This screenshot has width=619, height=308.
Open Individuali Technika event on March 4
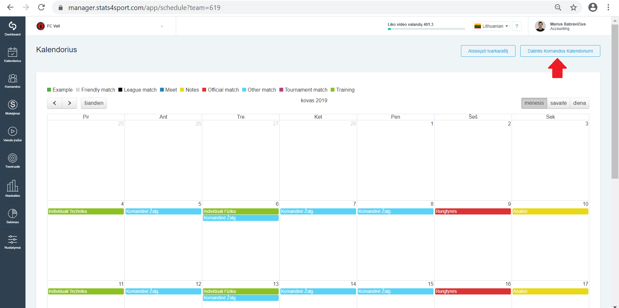(86, 211)
